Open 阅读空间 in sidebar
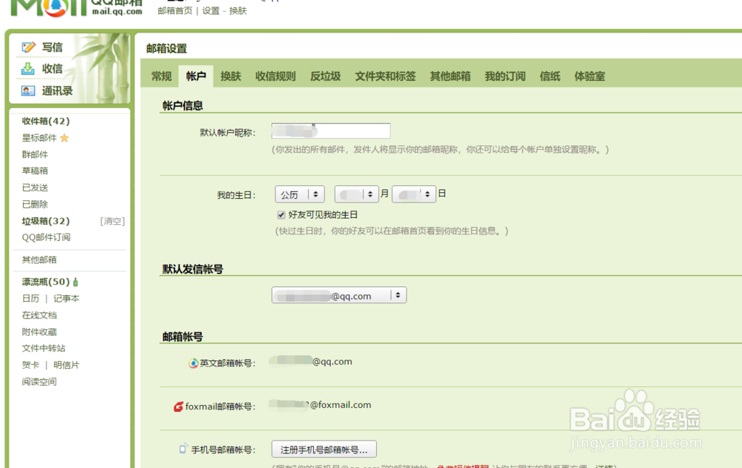 click(39, 381)
